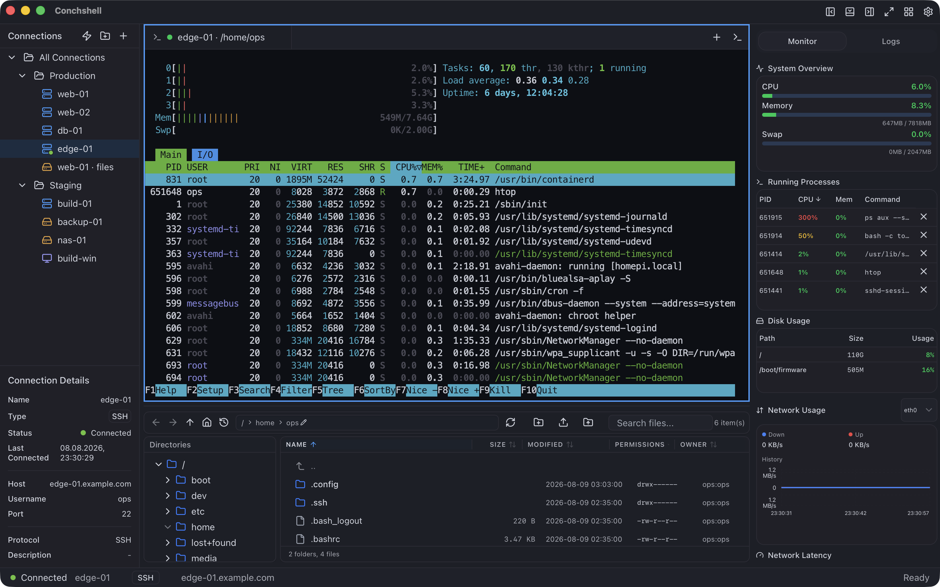Viewport: 940px width, 587px height.
Task: Expand the lost+found directory
Action: (x=168, y=542)
